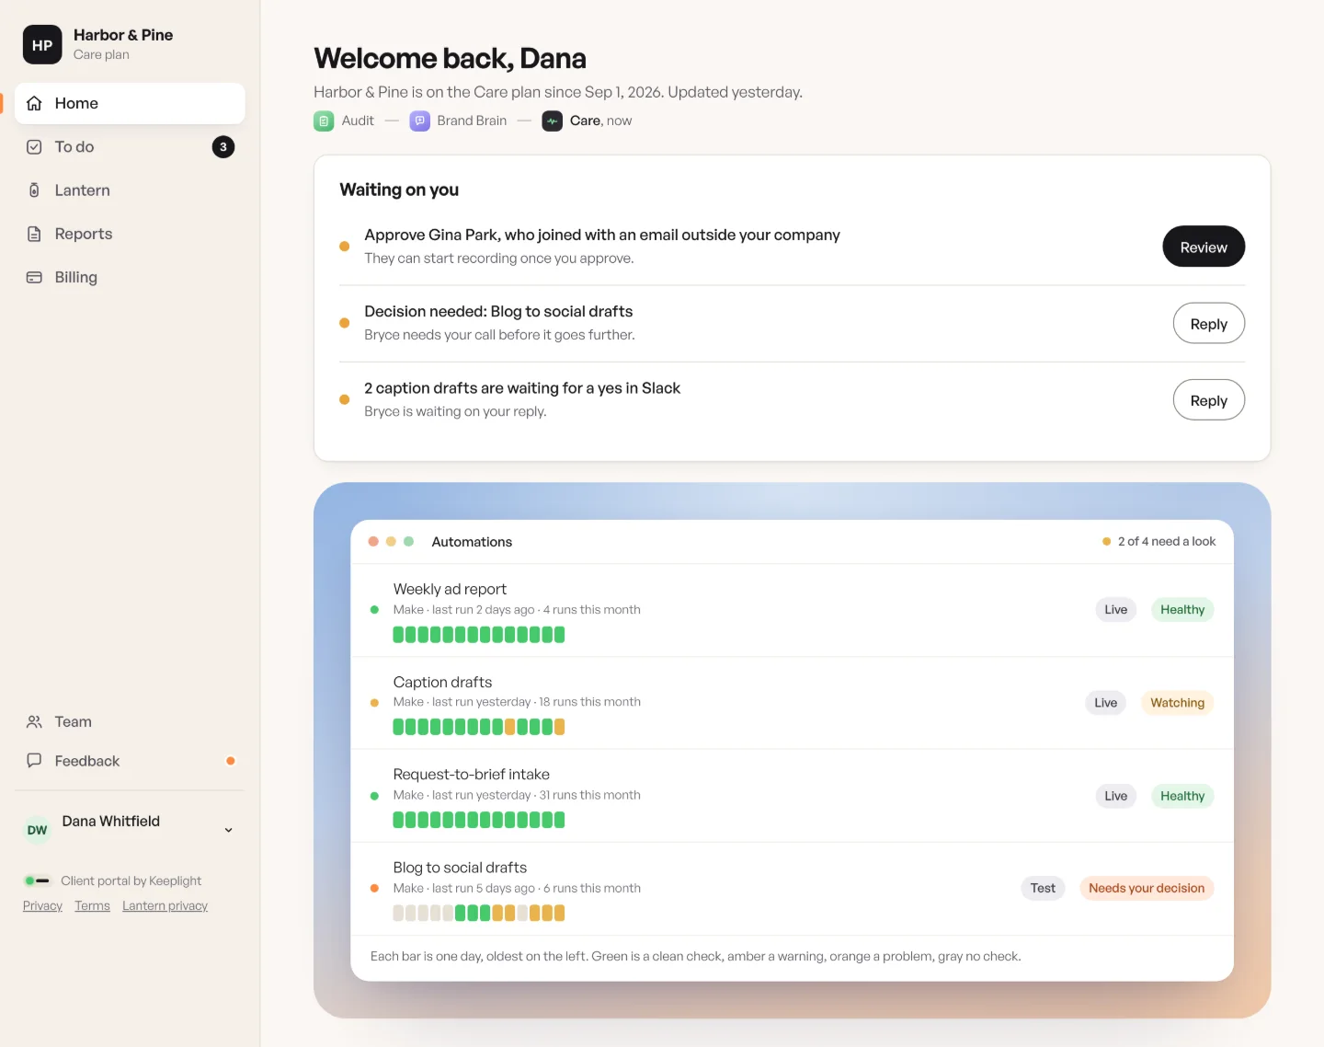
Task: Reply to Blog to social drafts decision
Action: click(x=1209, y=324)
